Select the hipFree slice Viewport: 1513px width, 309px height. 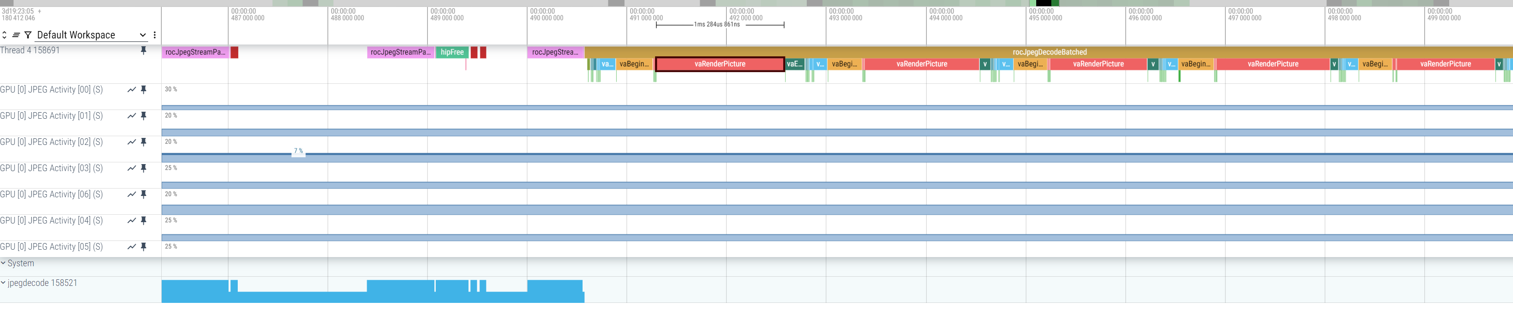[x=451, y=52]
